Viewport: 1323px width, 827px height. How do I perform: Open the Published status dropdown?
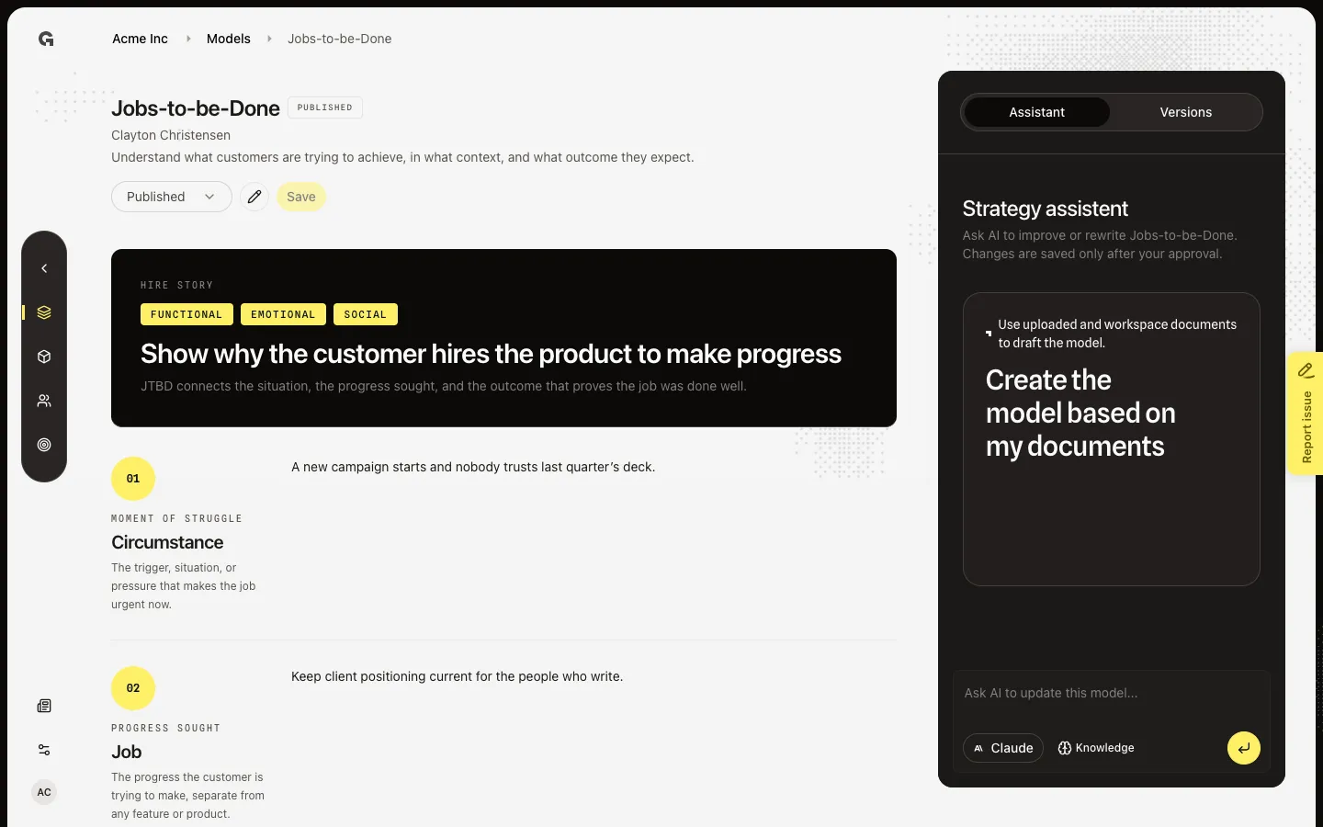tap(172, 197)
